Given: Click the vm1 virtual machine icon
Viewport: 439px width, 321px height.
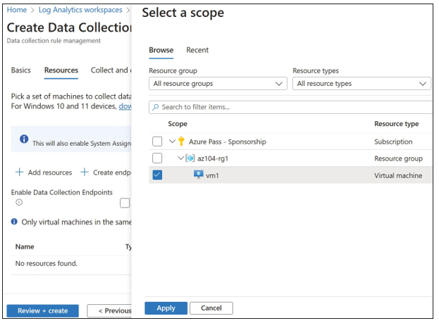Looking at the screenshot, I should 199,175.
